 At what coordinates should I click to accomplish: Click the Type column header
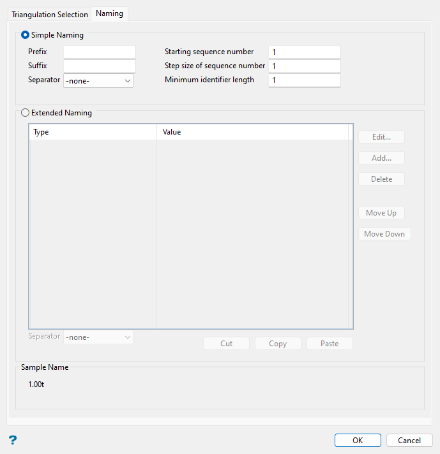coord(93,132)
